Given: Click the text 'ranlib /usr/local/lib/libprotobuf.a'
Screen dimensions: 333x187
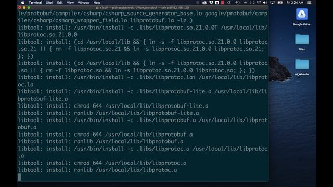Looking at the screenshot, I should tap(129, 141).
